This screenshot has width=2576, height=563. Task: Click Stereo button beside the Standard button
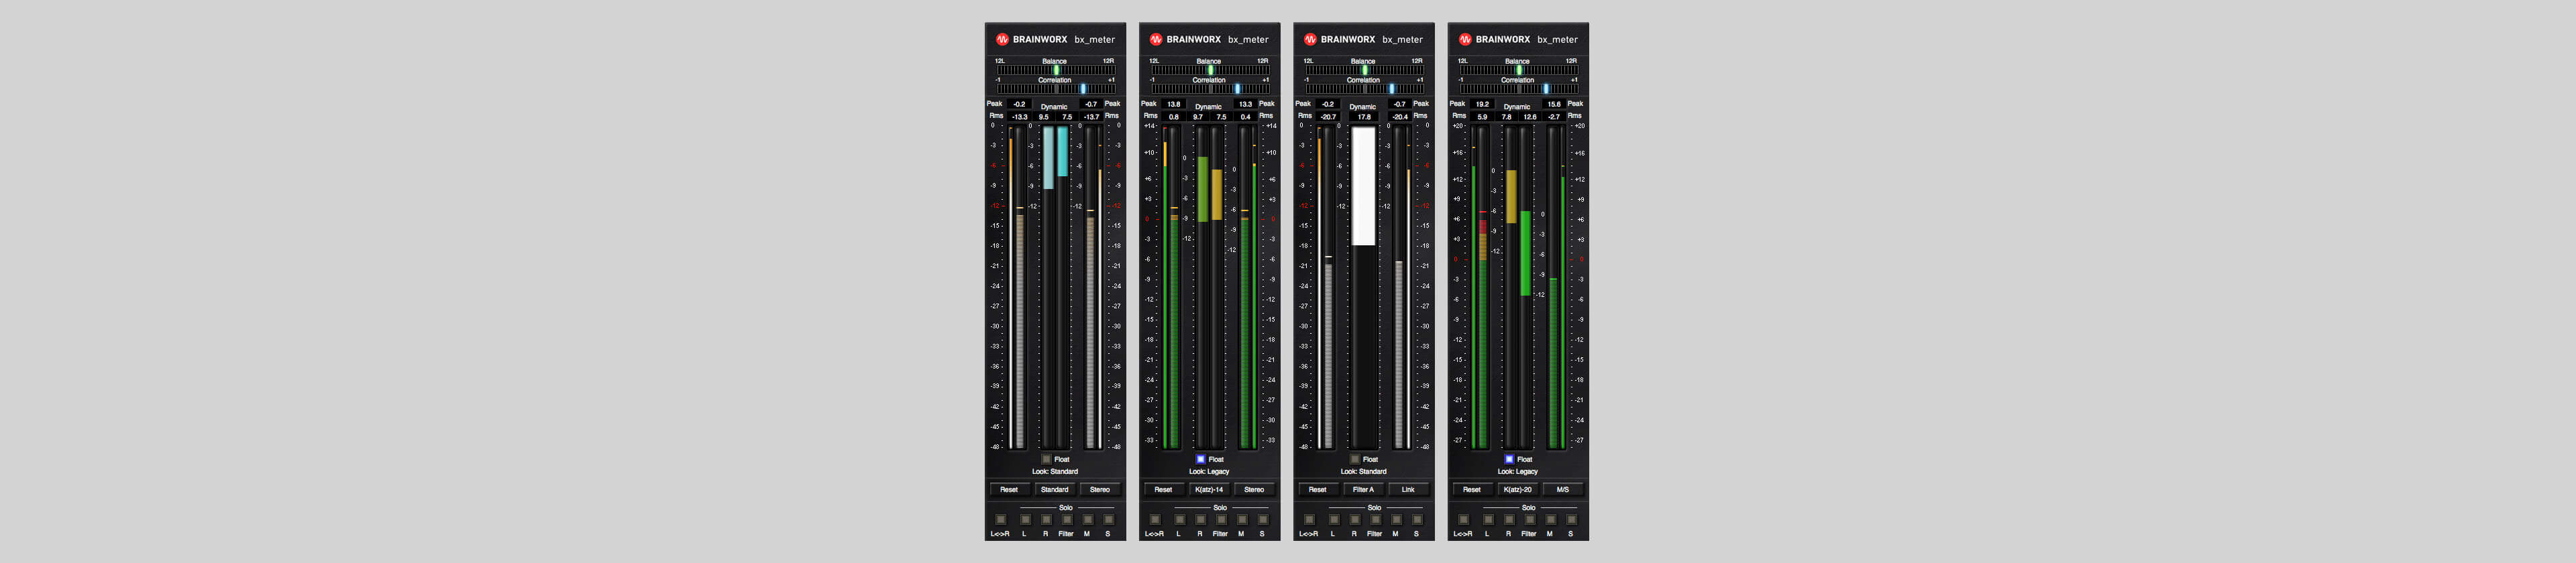click(1100, 489)
